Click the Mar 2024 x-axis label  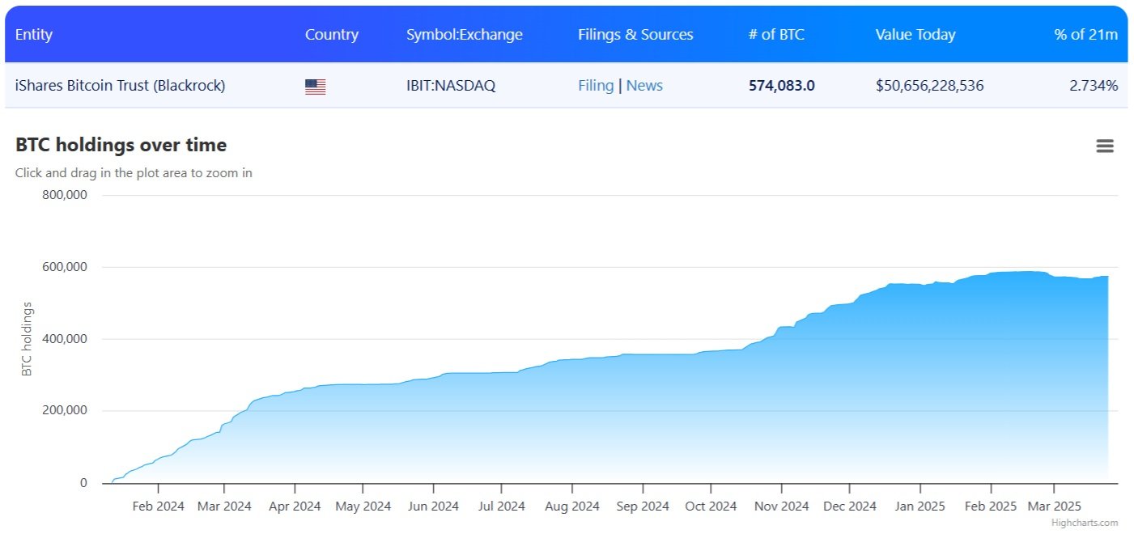tap(224, 506)
